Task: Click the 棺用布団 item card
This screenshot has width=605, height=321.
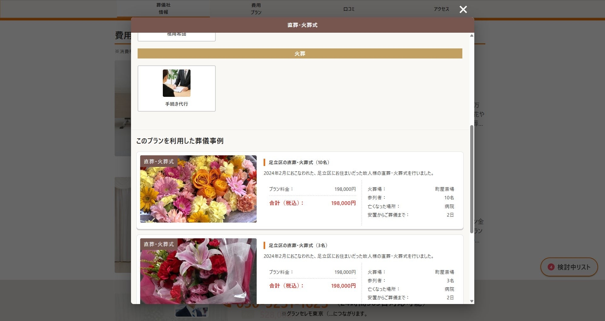Action: [x=177, y=36]
